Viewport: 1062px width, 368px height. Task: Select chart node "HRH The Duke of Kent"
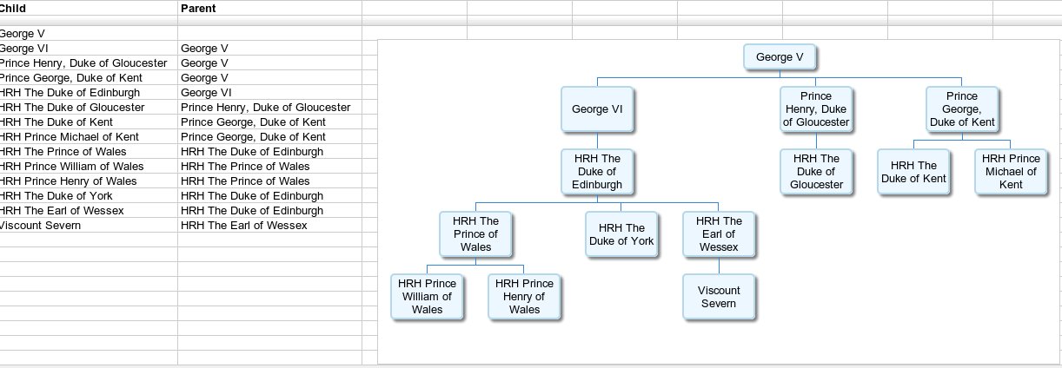pos(913,171)
